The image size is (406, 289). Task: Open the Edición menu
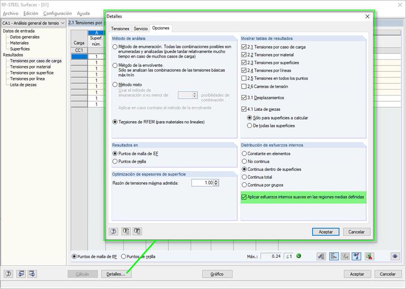(x=30, y=13)
